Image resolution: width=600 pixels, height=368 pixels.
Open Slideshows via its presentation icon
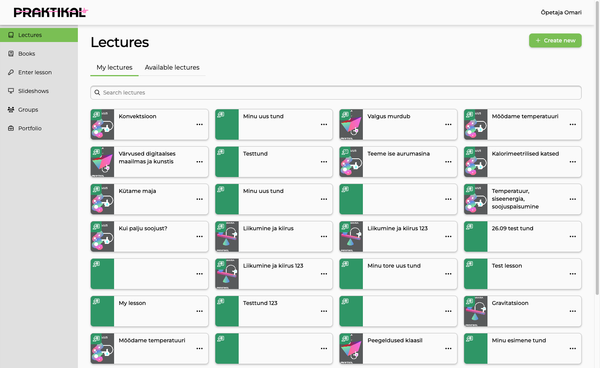pos(11,91)
